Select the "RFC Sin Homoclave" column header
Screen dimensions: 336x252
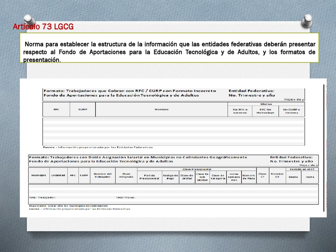[x=265, y=111]
